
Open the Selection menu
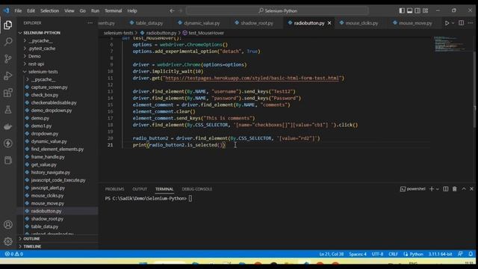(x=50, y=10)
